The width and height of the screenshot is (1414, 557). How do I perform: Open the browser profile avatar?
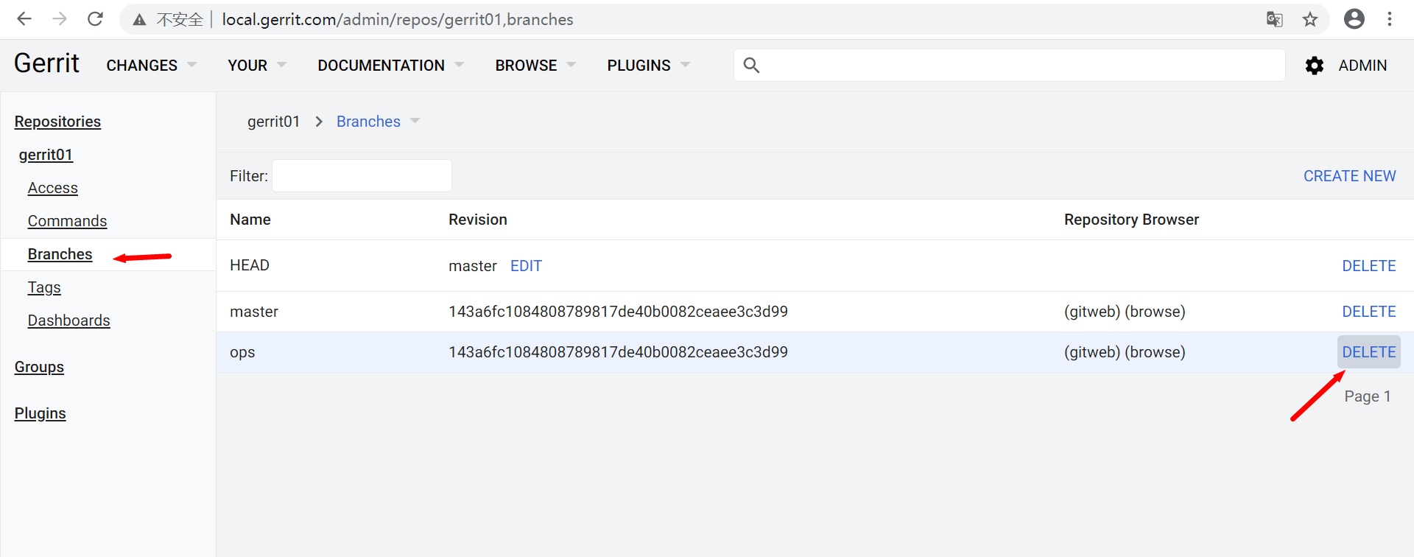[1354, 19]
